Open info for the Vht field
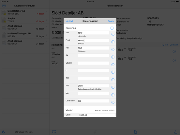 [113, 87]
